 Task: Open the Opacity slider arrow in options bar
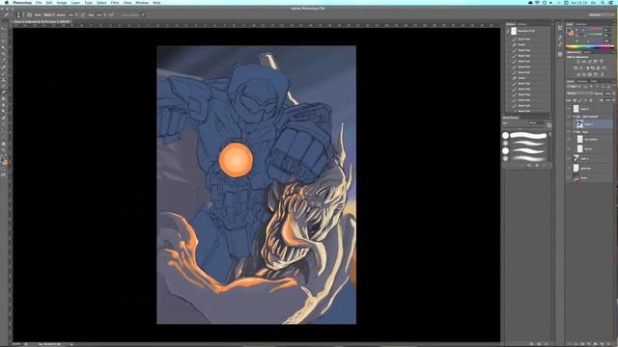(x=76, y=15)
